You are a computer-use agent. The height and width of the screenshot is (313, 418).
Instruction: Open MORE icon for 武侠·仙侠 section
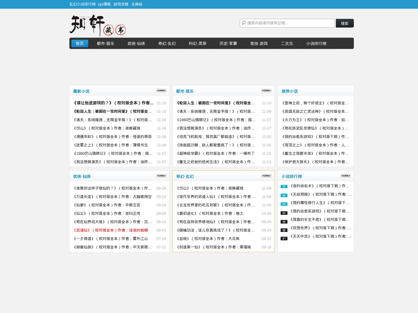coord(161,176)
